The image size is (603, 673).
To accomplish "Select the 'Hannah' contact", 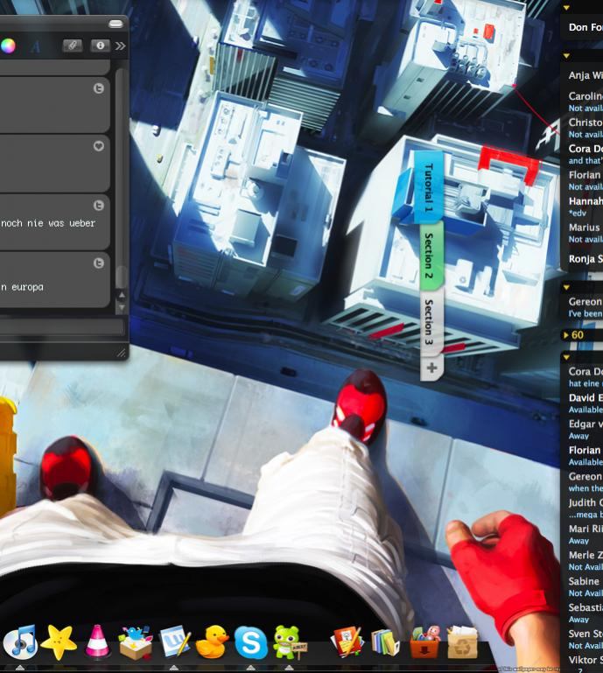I will coord(585,206).
